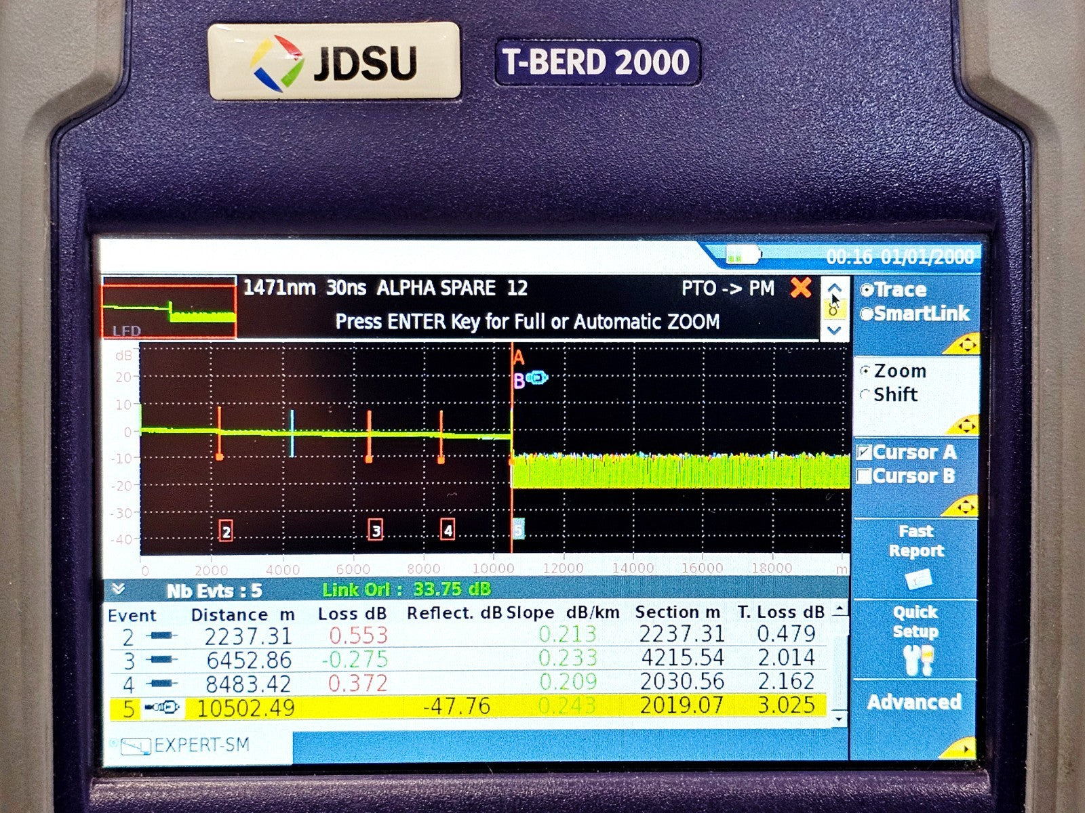Click slope value 0.213

(568, 634)
